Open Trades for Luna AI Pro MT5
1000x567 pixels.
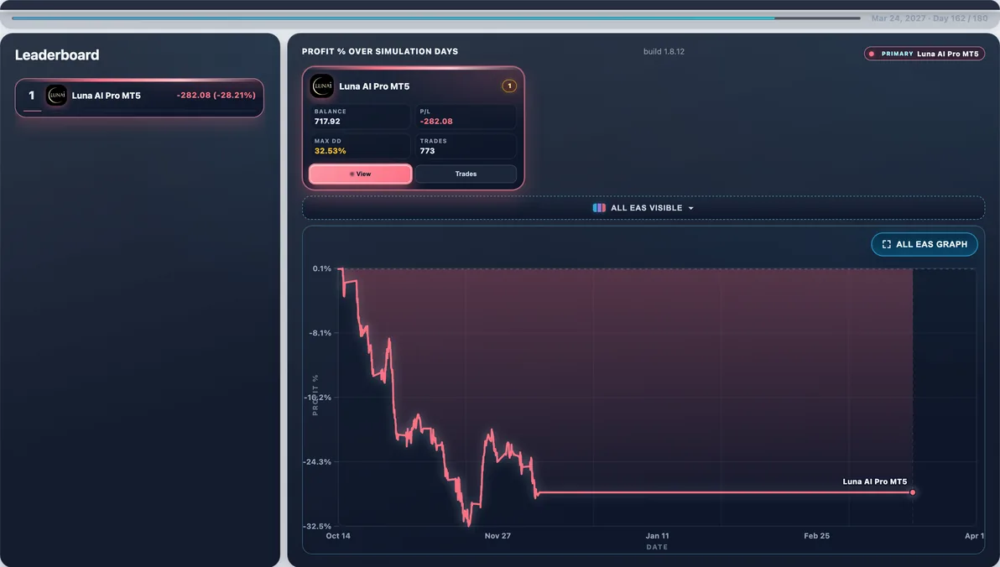pos(466,174)
